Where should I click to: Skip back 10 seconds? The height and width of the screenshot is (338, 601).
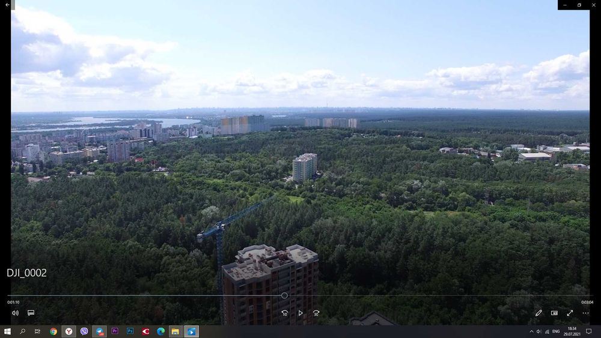284,313
